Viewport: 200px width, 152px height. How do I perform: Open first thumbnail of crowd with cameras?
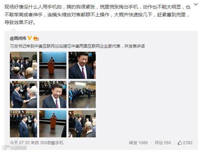tap(24, 65)
